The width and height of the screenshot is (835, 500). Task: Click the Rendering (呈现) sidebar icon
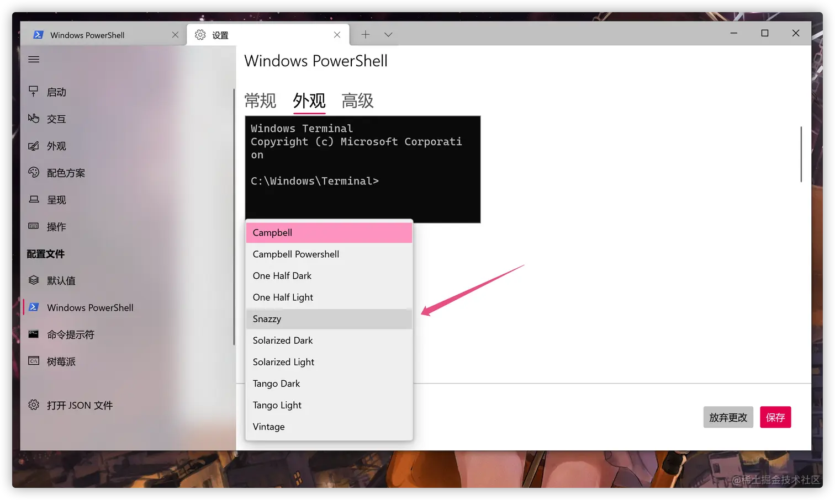coord(34,199)
